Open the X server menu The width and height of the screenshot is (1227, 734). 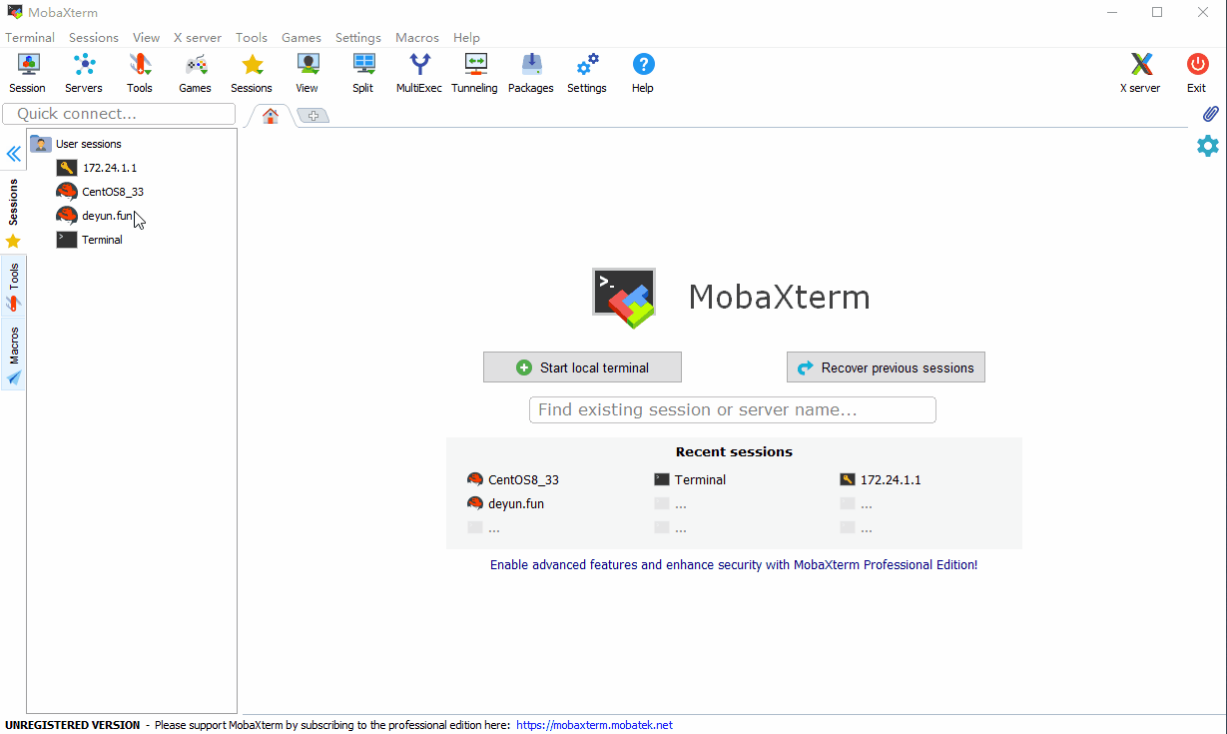(198, 38)
